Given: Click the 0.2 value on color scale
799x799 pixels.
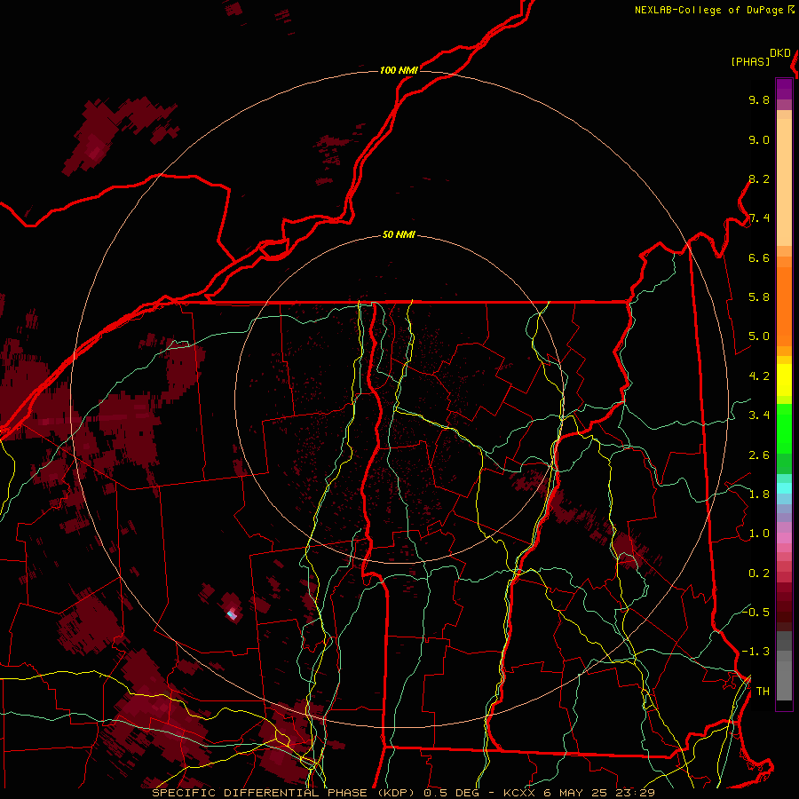Looking at the screenshot, I should [759, 574].
